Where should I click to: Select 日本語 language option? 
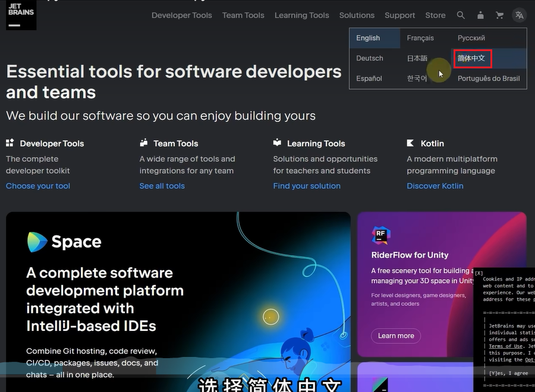pos(417,58)
